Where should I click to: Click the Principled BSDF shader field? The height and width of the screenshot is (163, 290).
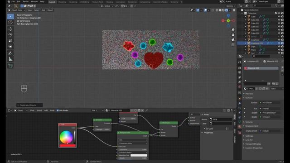pyautogui.click(x=270, y=113)
